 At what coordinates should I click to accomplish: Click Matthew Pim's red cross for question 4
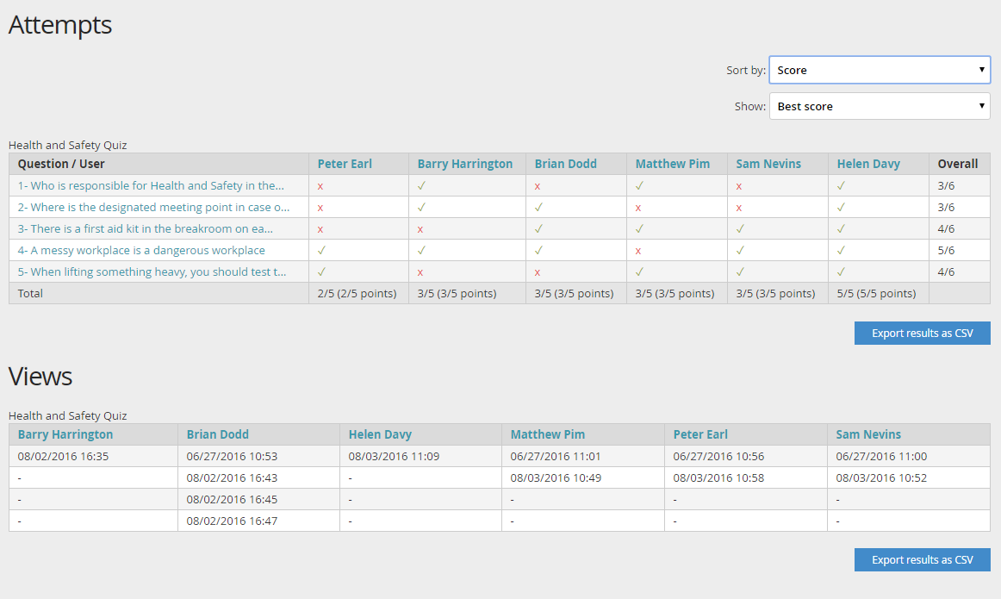coord(638,251)
